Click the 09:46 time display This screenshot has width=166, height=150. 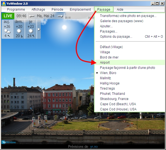pyautogui.click(x=21, y=16)
